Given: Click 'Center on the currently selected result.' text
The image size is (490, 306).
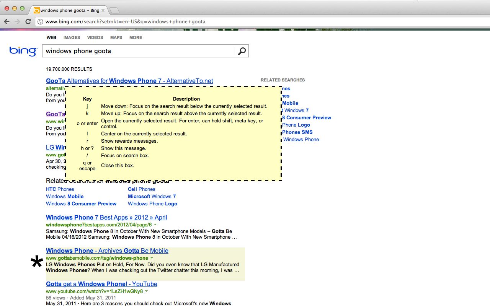Looking at the screenshot, I should pos(144,134).
